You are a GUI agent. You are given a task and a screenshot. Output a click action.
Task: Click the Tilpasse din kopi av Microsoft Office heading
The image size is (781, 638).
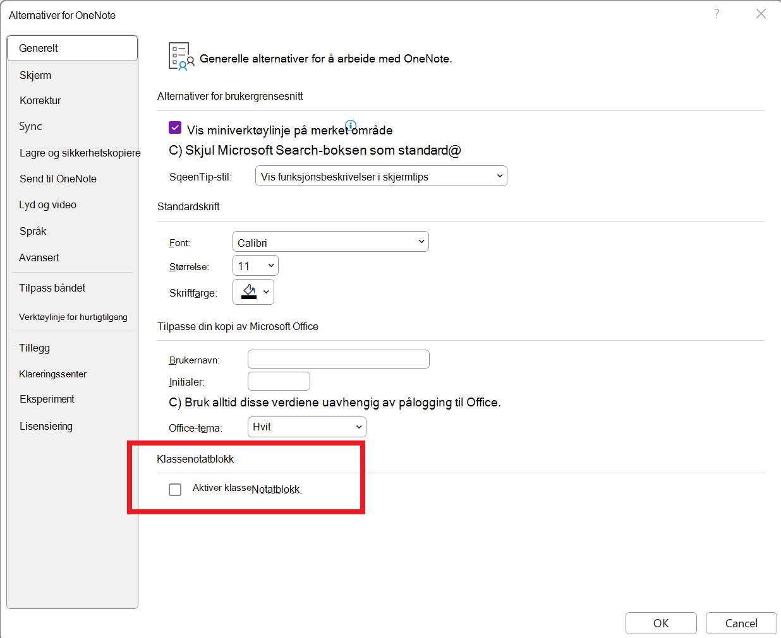[x=238, y=326]
